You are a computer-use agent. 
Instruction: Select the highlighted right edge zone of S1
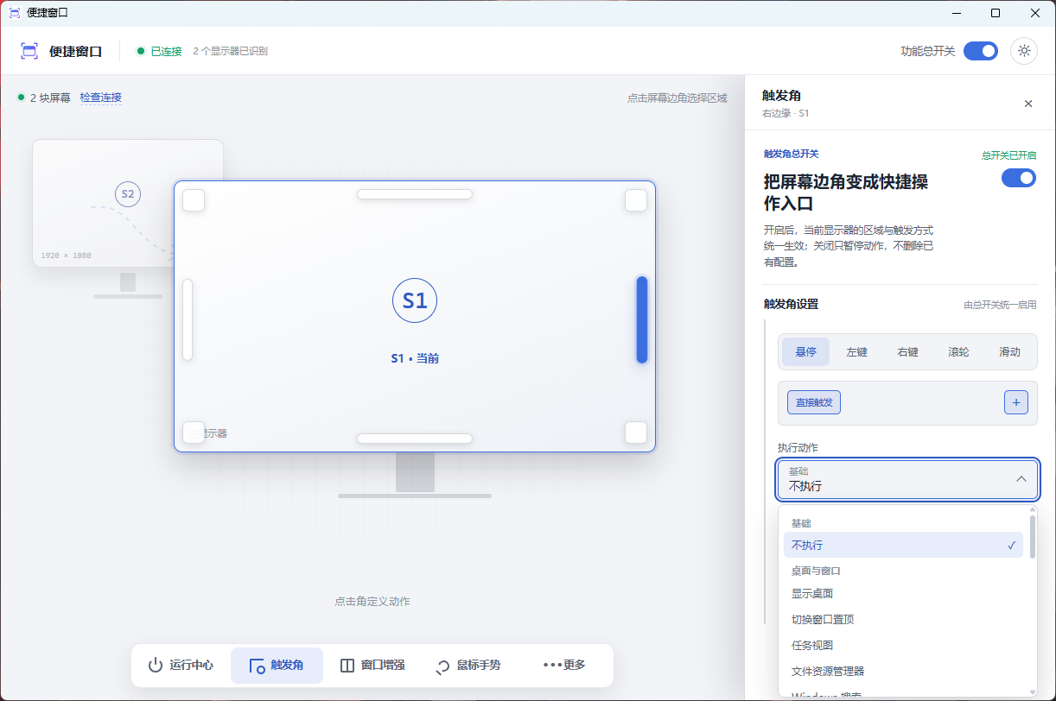click(642, 319)
